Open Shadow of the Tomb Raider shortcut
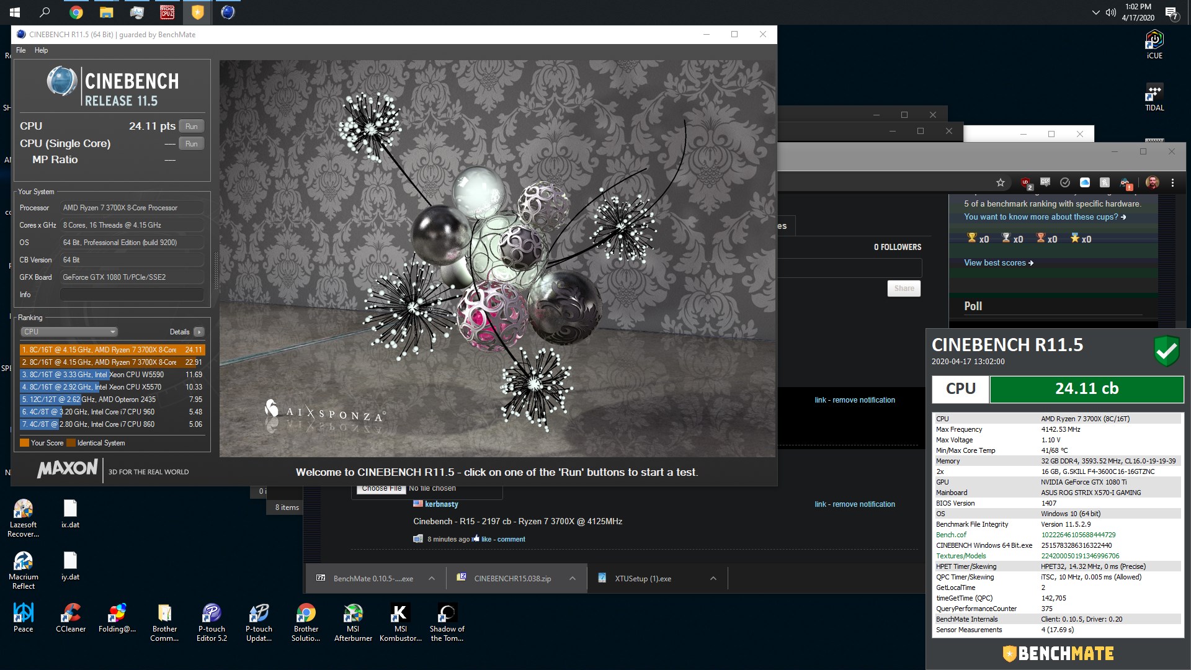 click(x=447, y=623)
